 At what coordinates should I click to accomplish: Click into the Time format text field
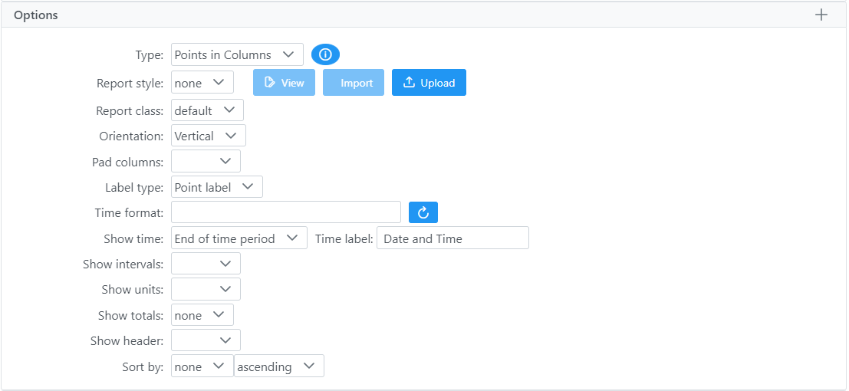click(285, 212)
